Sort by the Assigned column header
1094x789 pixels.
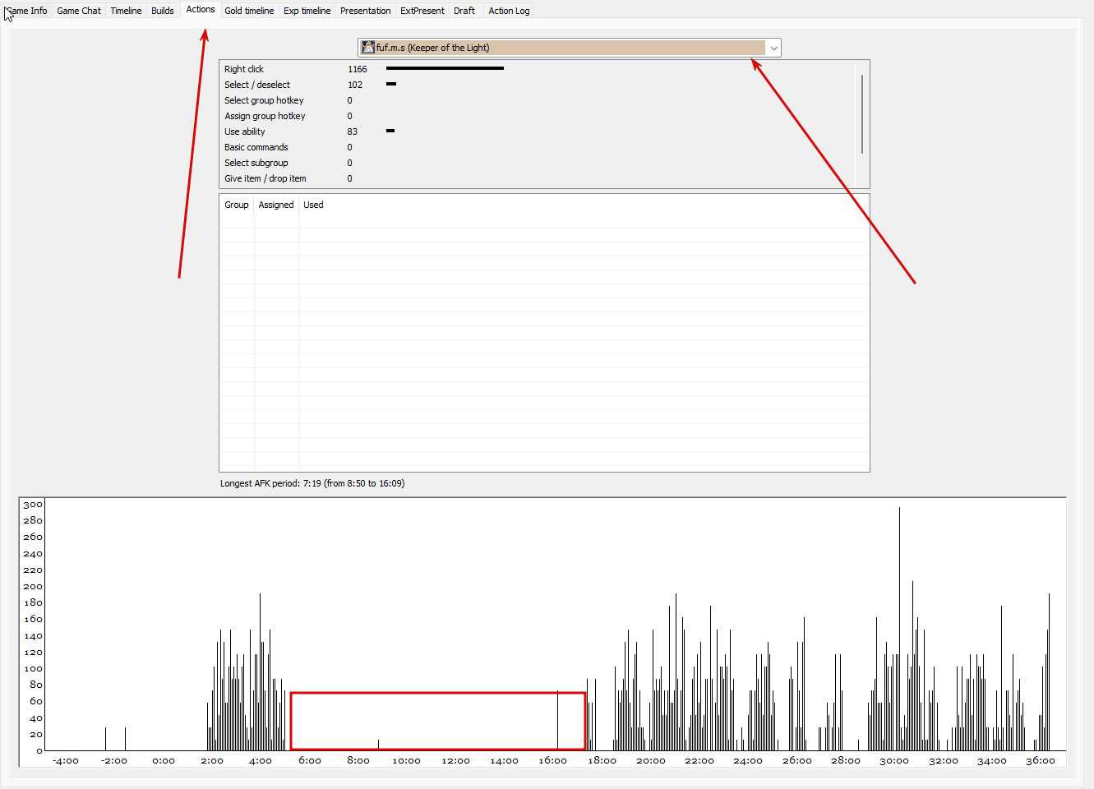(276, 205)
